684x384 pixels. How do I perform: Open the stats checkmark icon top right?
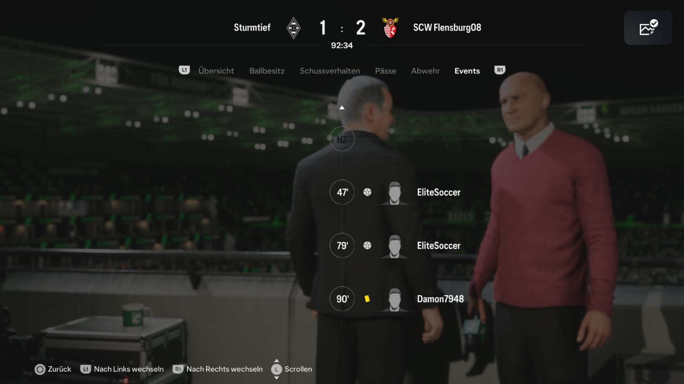click(x=648, y=28)
